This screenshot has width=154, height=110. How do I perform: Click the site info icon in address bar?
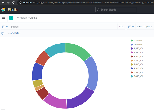click(x=20, y=2)
